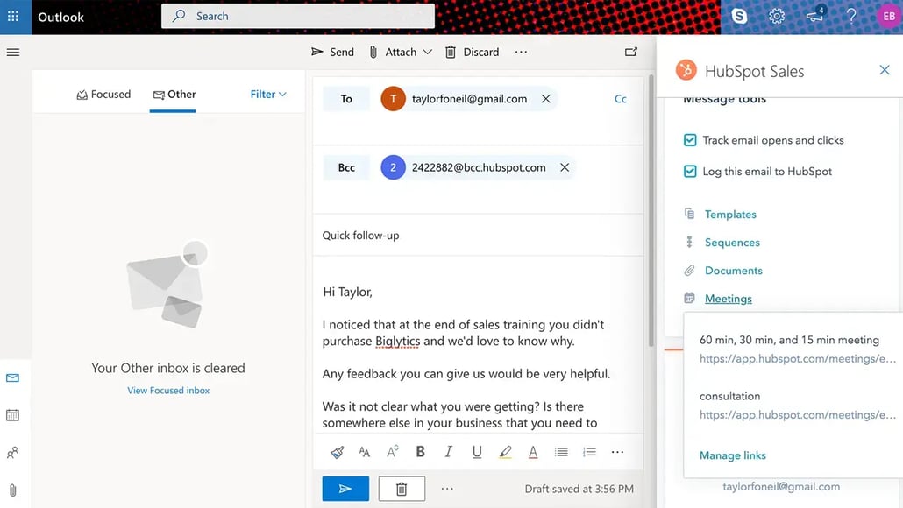Open more actions in top toolbar
Viewport: 903px width, 508px height.
pyautogui.click(x=521, y=52)
